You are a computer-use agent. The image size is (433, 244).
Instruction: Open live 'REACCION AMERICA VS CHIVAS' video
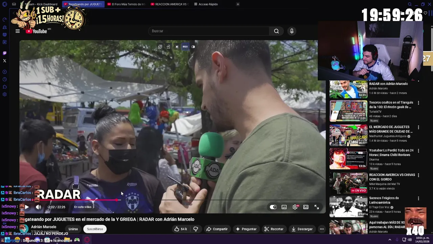point(392,177)
